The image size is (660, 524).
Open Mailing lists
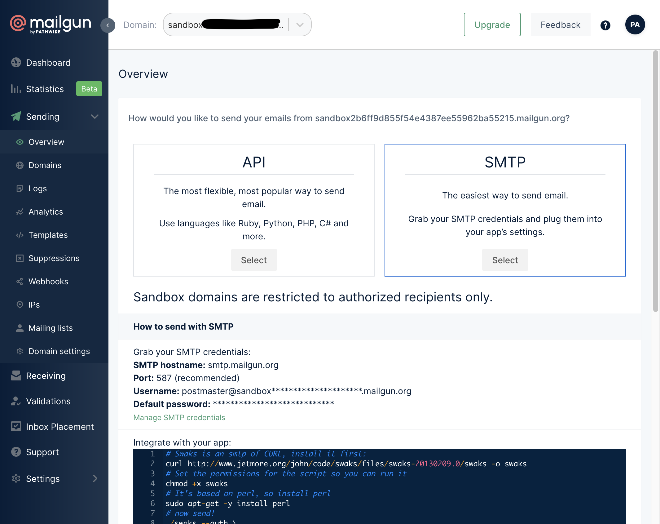coord(51,328)
